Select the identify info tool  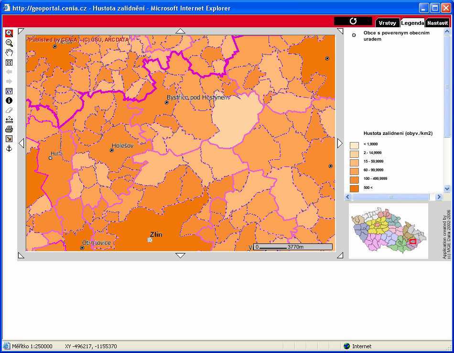[x=9, y=100]
